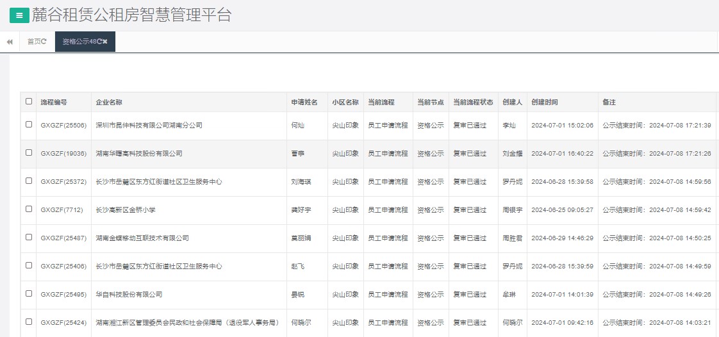Click the 创建时间 column header
Image resolution: width=719 pixels, height=337 pixels.
coord(545,102)
